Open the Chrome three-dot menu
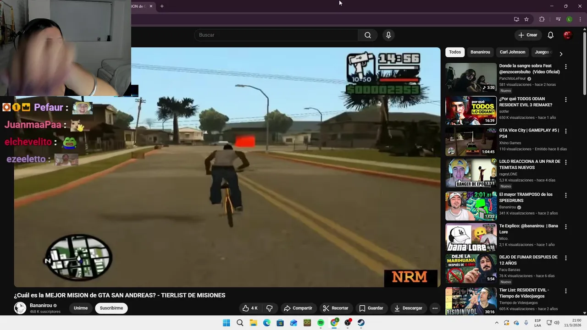Viewport: 587px width, 330px height. pos(580,19)
